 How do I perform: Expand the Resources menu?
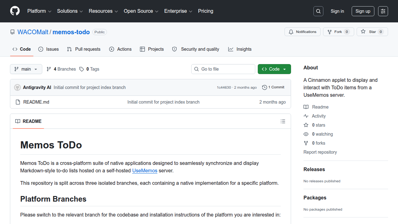tap(103, 11)
